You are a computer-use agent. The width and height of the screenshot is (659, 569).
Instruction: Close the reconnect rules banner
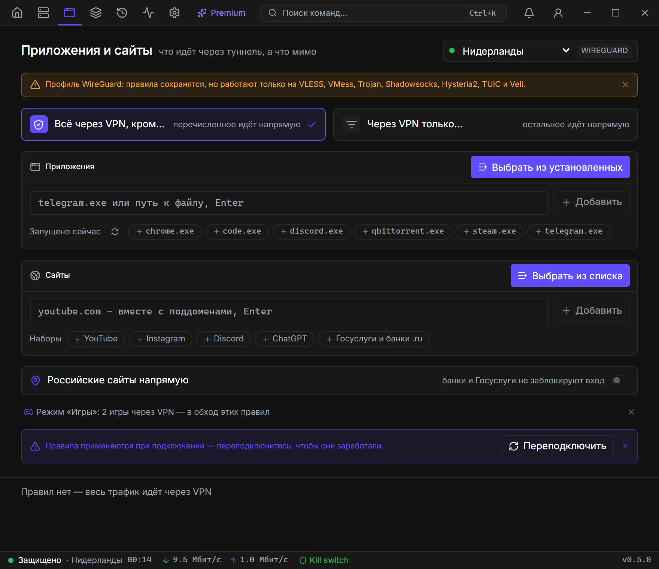pyautogui.click(x=625, y=446)
